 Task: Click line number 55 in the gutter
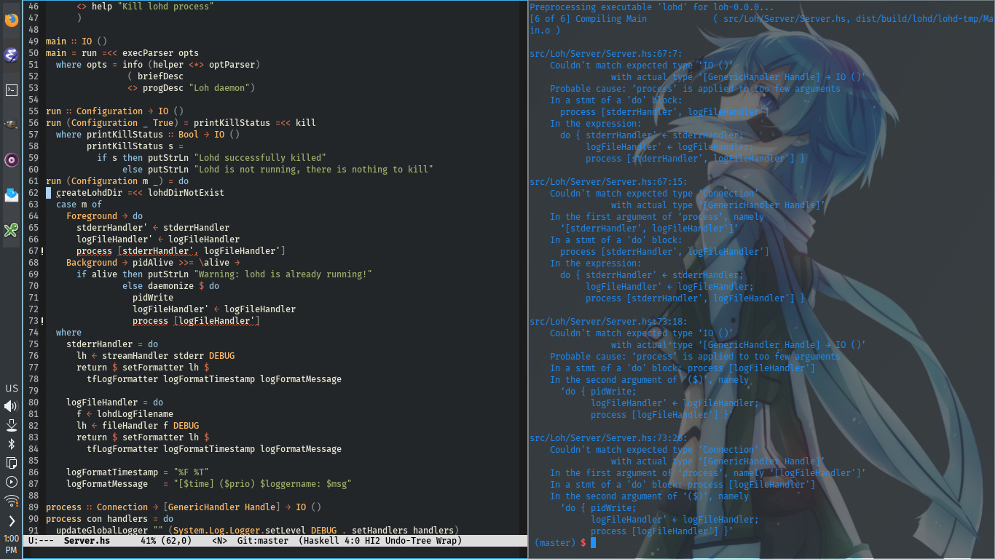coord(34,111)
